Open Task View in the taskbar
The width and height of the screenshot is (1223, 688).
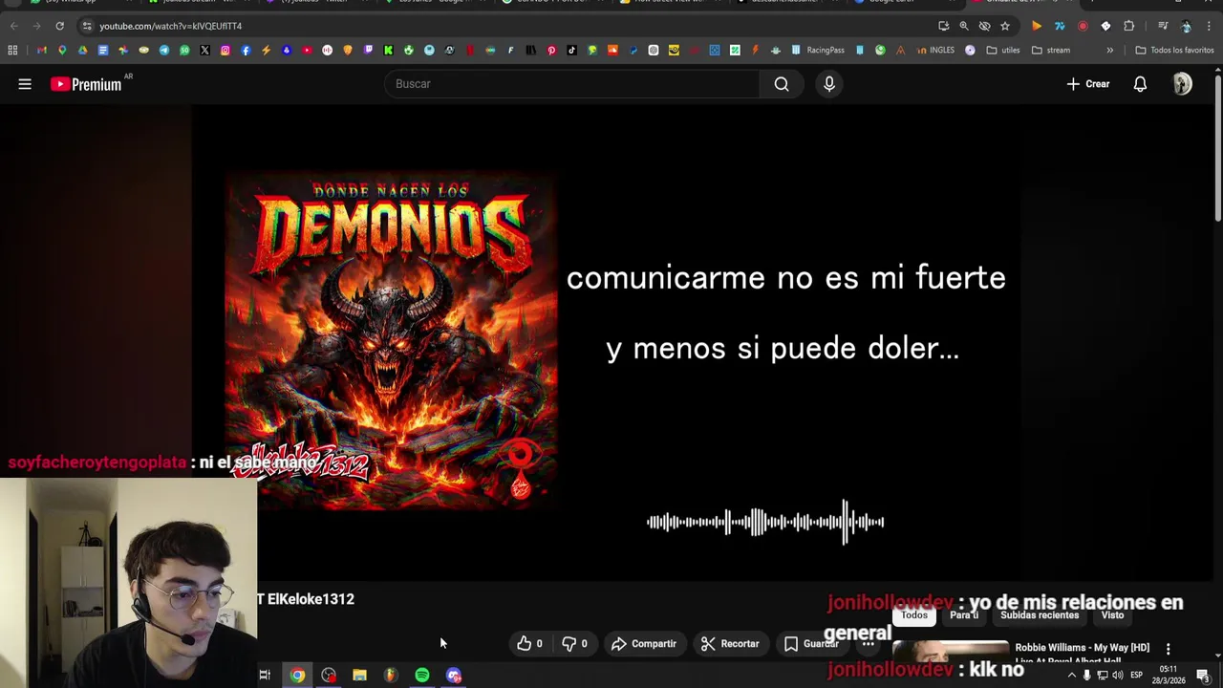click(265, 676)
